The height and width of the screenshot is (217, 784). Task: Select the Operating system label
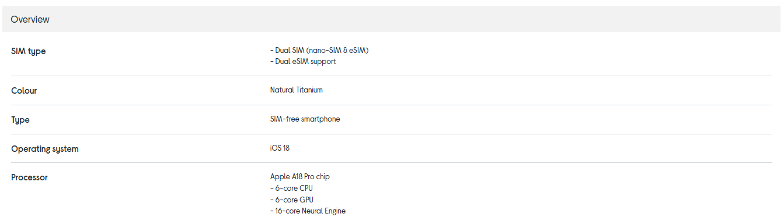coord(45,149)
